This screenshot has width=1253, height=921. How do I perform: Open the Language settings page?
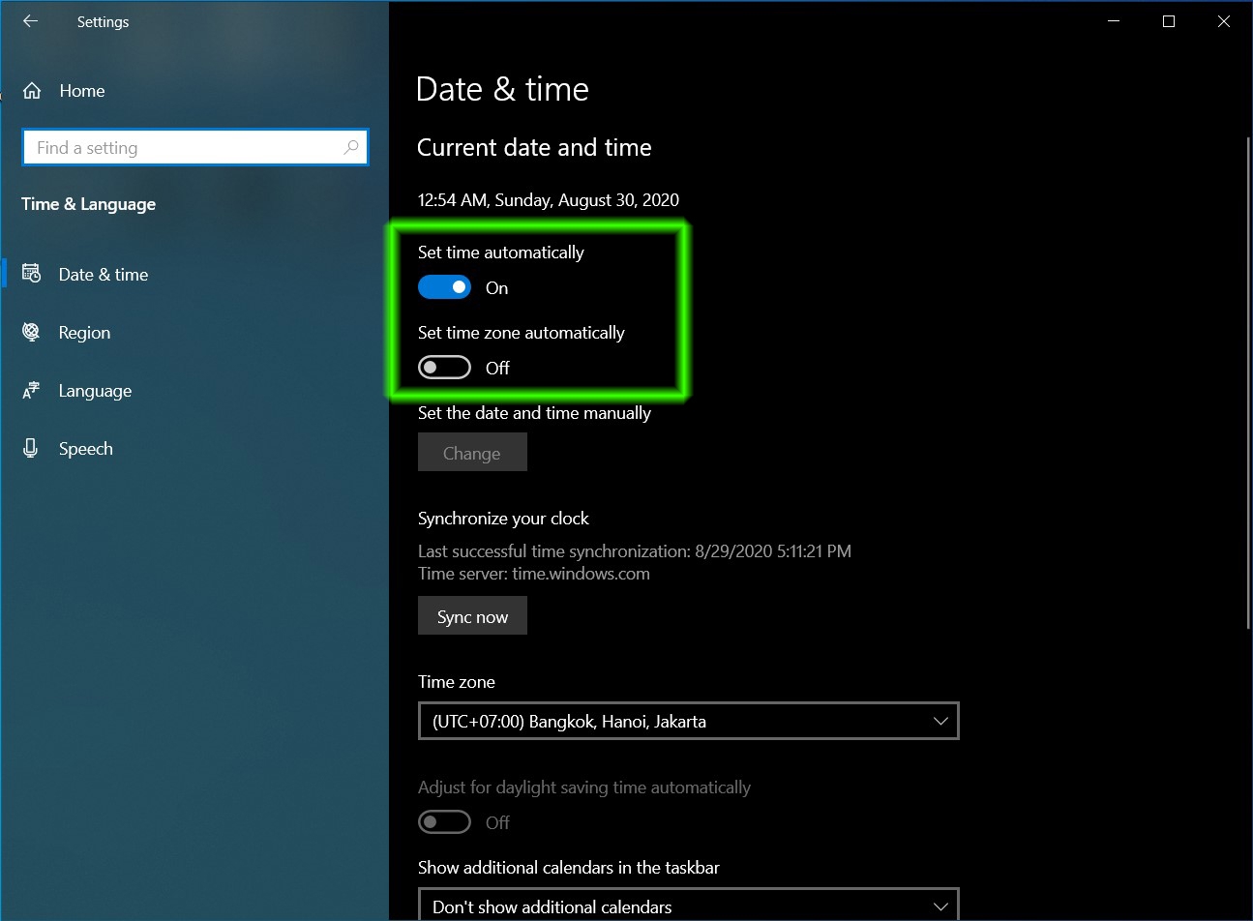click(194, 391)
